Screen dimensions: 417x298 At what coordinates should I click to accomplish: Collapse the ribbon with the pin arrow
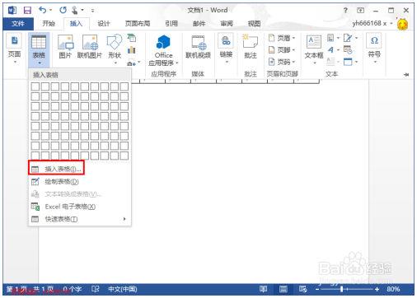(406, 74)
